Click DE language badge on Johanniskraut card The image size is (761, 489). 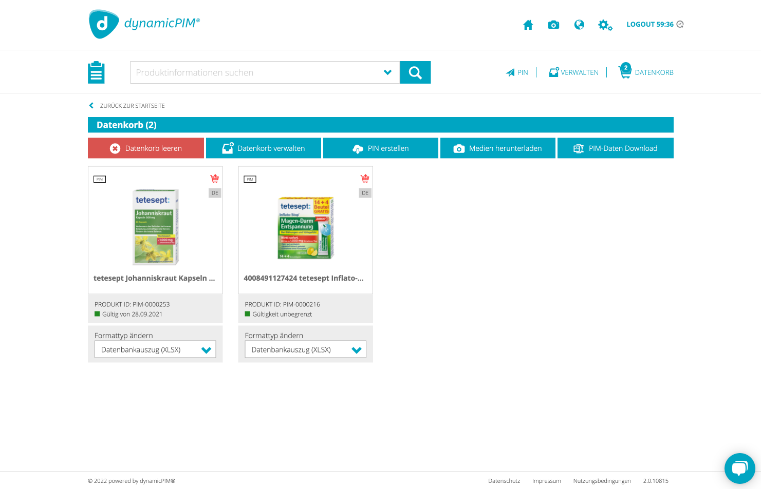coord(215,193)
